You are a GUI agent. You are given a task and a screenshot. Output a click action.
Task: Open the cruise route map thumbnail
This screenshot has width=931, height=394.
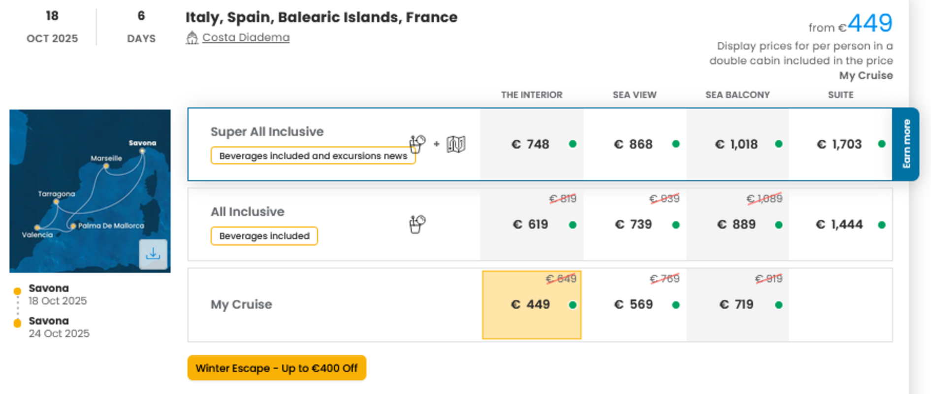tap(90, 191)
